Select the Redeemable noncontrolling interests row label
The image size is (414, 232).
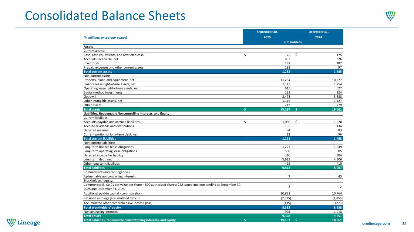click(x=109, y=176)
